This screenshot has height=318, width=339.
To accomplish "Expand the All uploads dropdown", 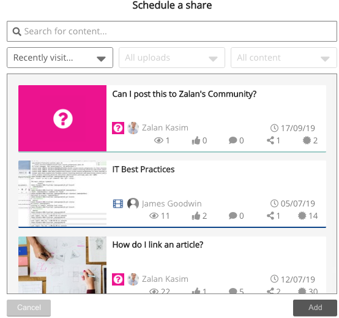I will point(172,58).
